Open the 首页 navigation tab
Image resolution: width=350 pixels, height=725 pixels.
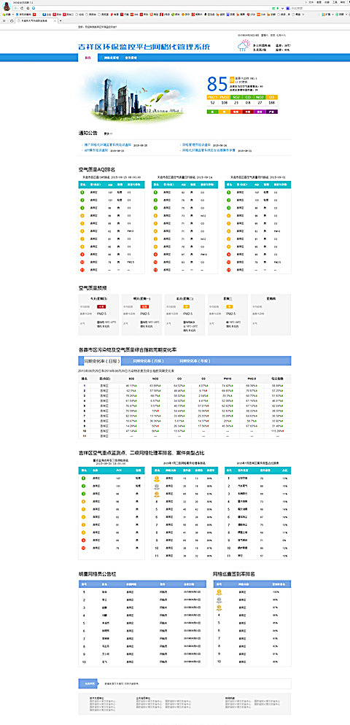pos(87,58)
